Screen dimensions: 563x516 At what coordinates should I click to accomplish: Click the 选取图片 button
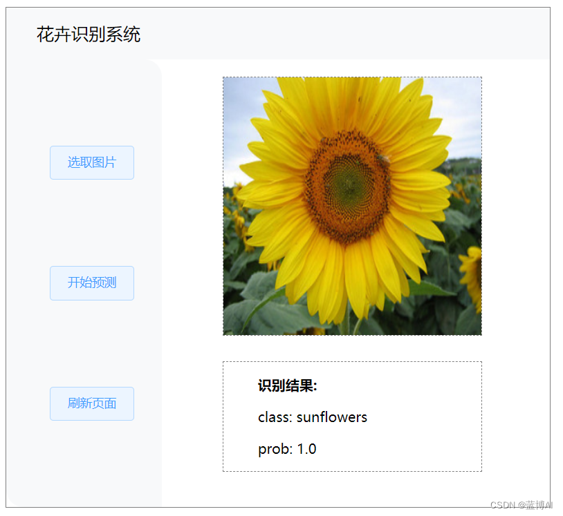(x=92, y=162)
